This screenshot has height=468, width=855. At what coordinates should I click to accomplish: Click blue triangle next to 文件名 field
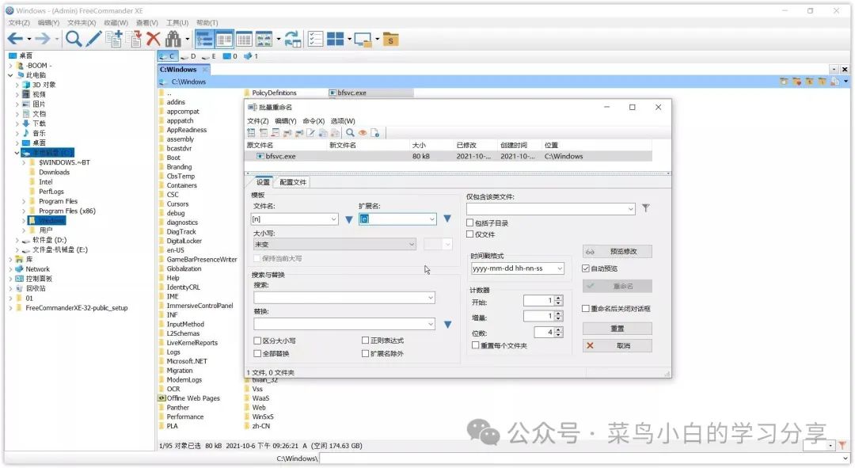[x=349, y=219]
